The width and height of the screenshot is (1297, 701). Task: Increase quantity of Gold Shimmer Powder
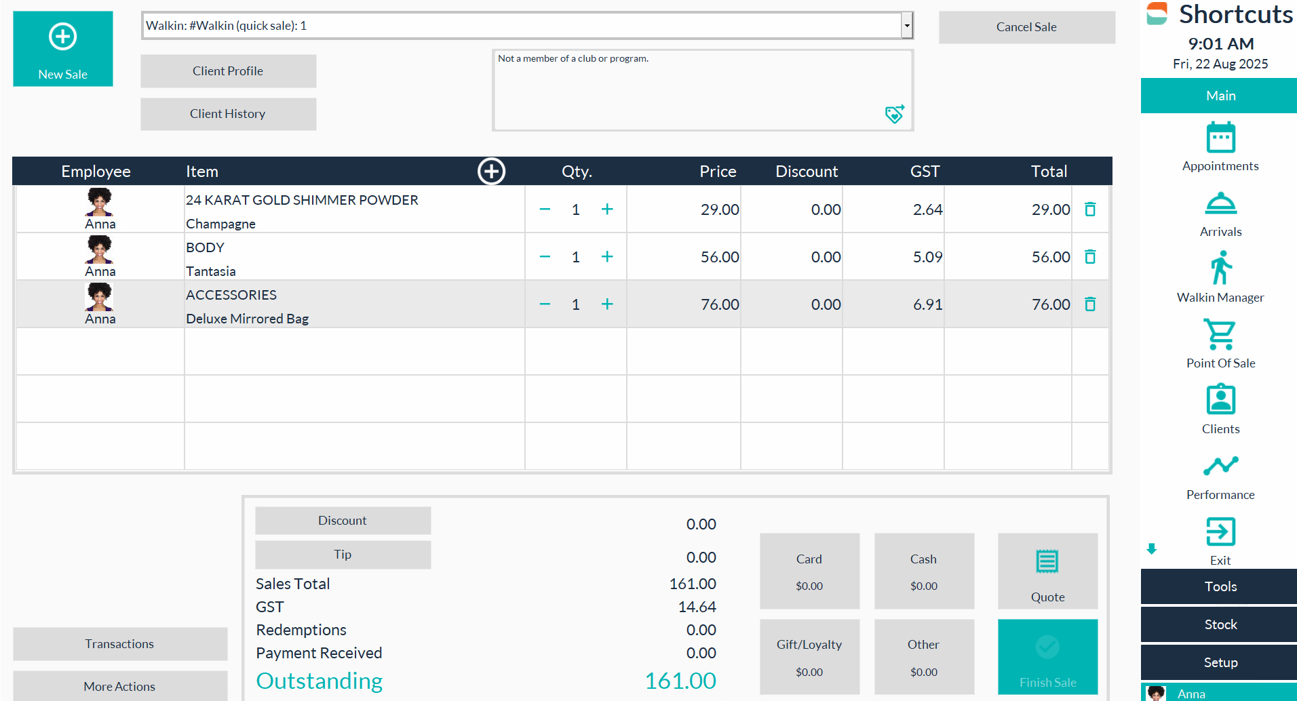click(607, 209)
